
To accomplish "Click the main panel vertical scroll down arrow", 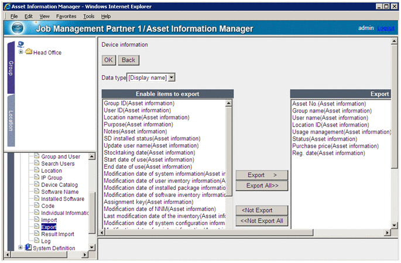I will (394, 226).
